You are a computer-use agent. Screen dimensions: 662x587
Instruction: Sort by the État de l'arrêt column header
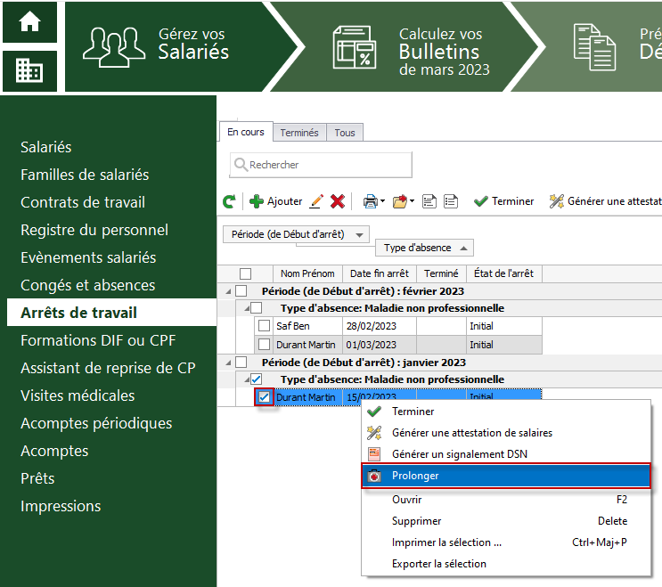click(x=504, y=273)
